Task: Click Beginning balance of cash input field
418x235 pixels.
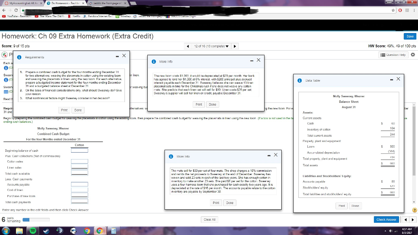Action: pyautogui.click(x=80, y=151)
